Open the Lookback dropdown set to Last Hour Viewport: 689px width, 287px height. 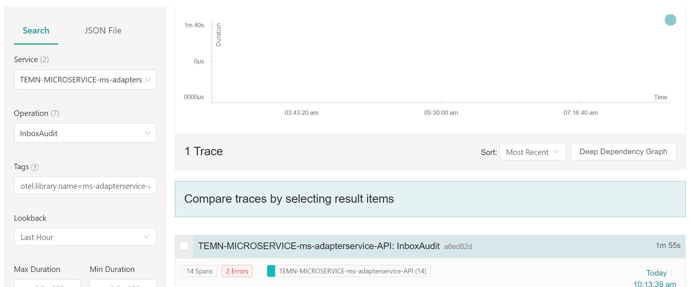85,237
